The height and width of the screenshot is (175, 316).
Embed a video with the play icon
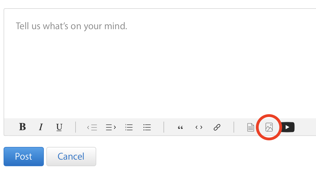point(287,127)
